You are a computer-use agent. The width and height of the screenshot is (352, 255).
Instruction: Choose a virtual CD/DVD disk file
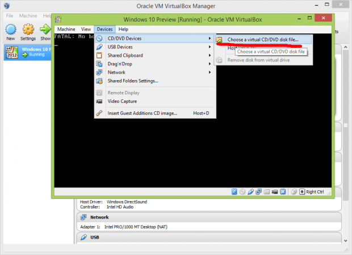point(261,39)
